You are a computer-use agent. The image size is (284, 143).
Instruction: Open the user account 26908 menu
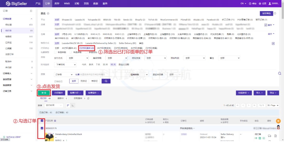(x=274, y=4)
